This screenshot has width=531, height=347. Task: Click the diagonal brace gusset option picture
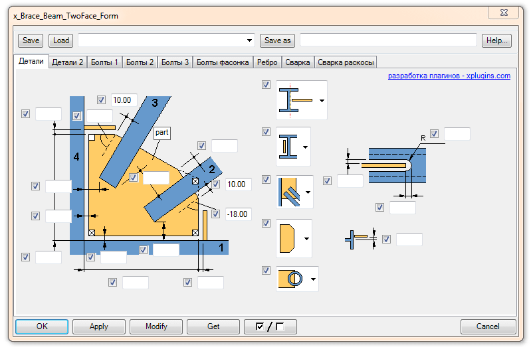pyautogui.click(x=290, y=192)
